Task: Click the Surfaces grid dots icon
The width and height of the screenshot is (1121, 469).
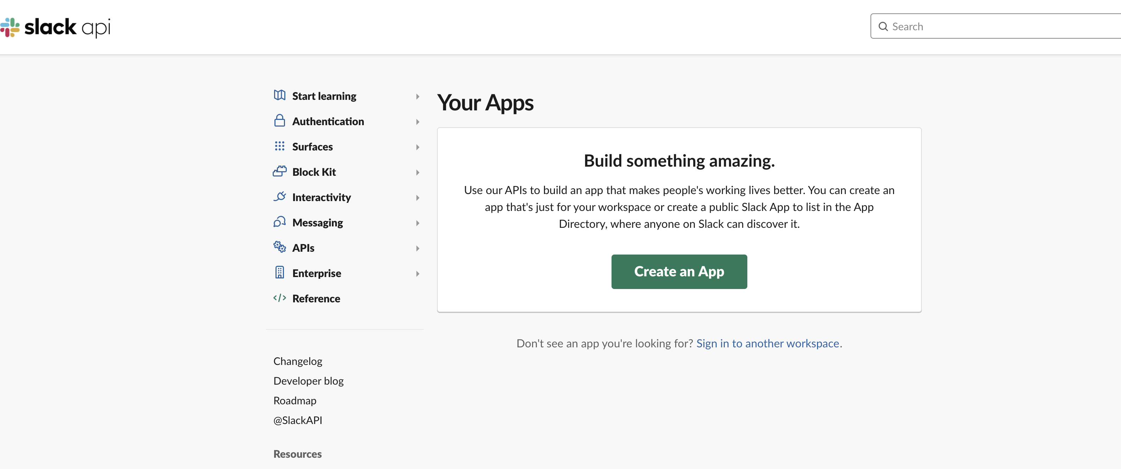Action: (279, 146)
